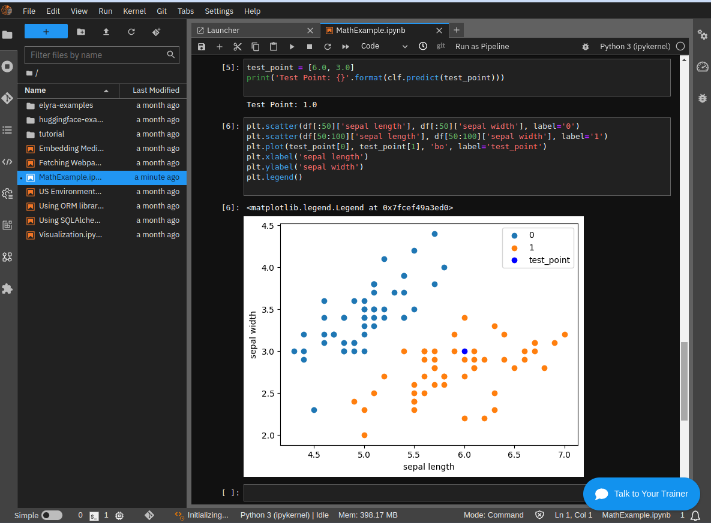The width and height of the screenshot is (711, 523).
Task: Save the notebook with the disk icon
Action: pyautogui.click(x=202, y=47)
